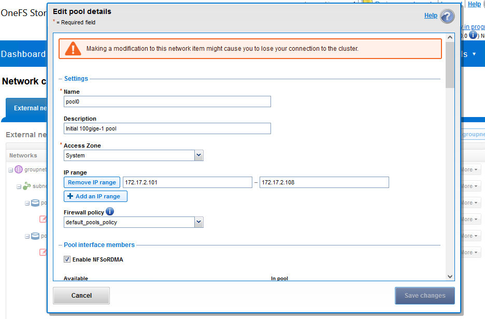Collapse the subnet tree node

19,186
